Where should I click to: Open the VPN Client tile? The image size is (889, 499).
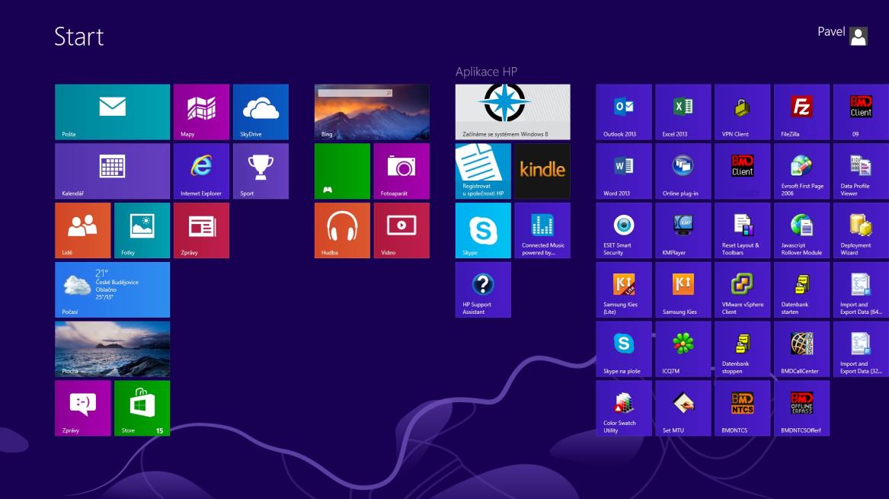click(742, 112)
